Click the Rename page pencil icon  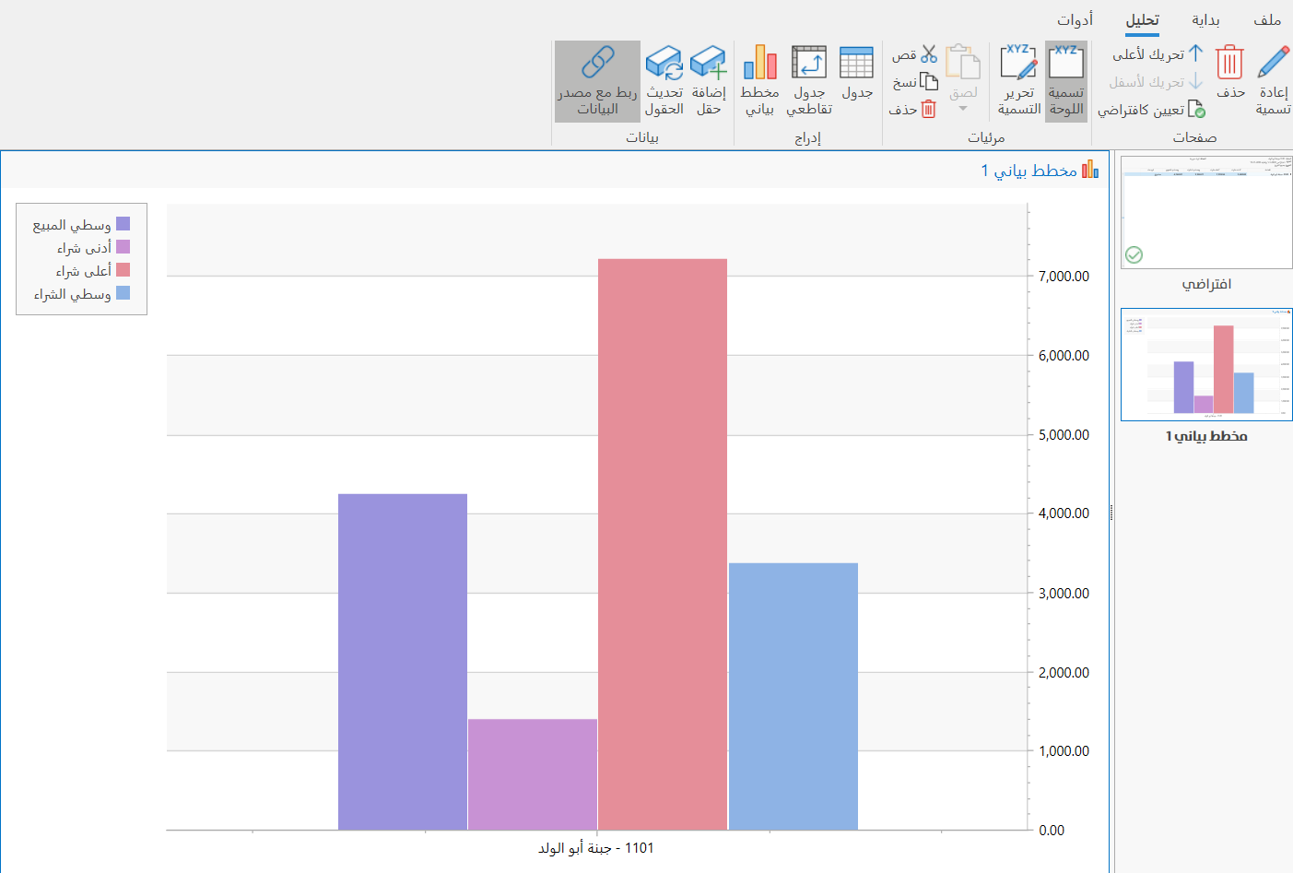pyautogui.click(x=1273, y=64)
